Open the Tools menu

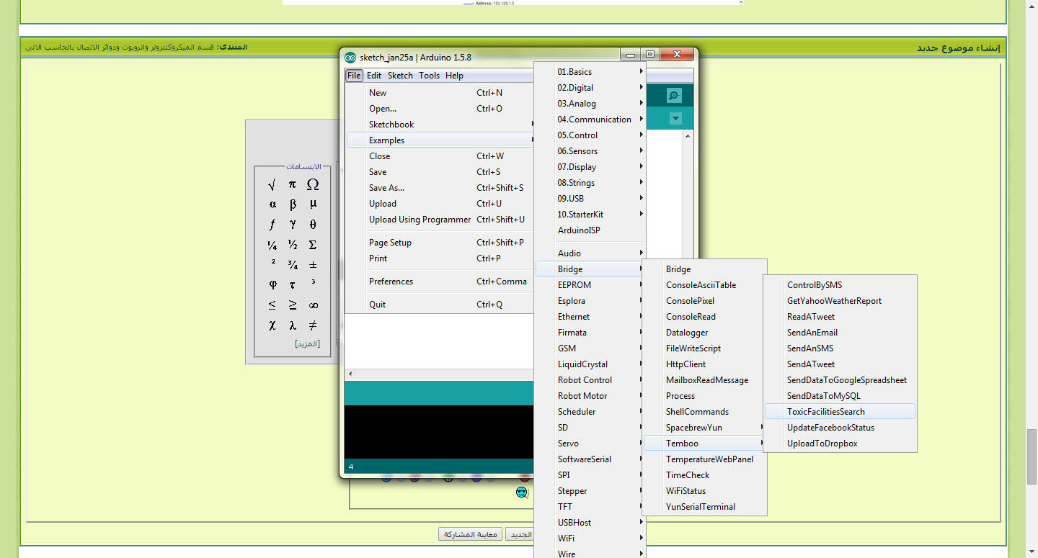[429, 76]
